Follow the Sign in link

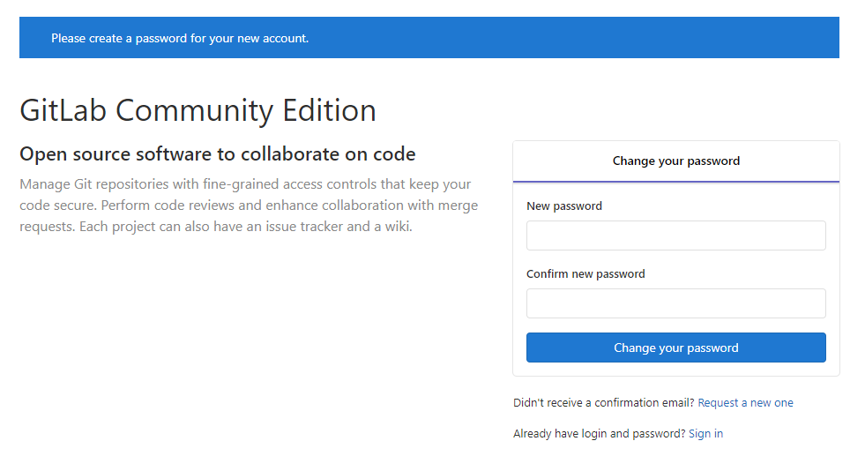tap(705, 434)
